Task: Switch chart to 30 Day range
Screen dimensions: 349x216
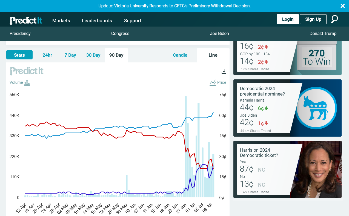Action: pos(93,55)
